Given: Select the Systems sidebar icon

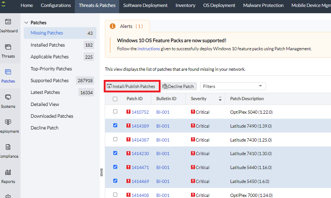Looking at the screenshot, I should click(8, 98).
